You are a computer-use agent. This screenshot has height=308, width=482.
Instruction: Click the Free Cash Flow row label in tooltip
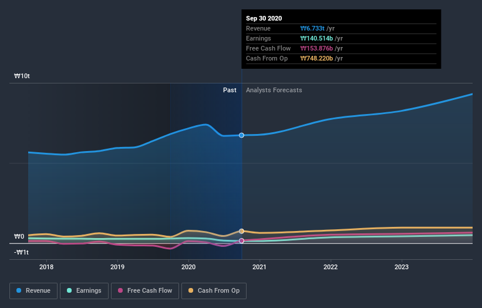pyautogui.click(x=268, y=48)
